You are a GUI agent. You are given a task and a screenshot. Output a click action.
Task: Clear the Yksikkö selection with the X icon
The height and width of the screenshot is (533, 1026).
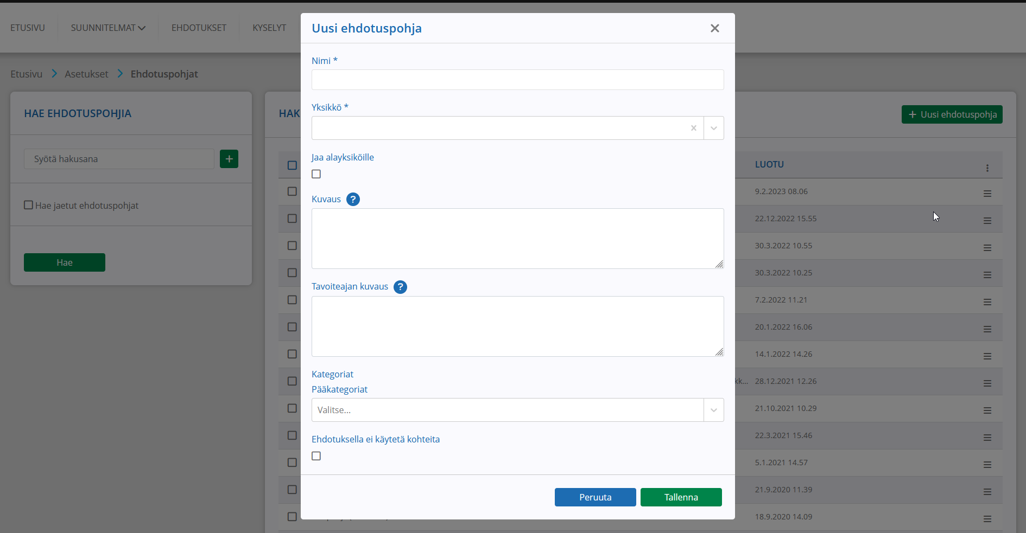(x=693, y=128)
